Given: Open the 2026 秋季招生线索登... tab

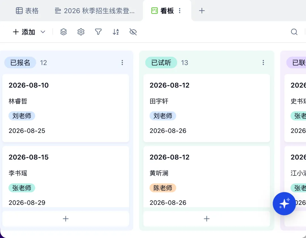Looking at the screenshot, I should 95,11.
